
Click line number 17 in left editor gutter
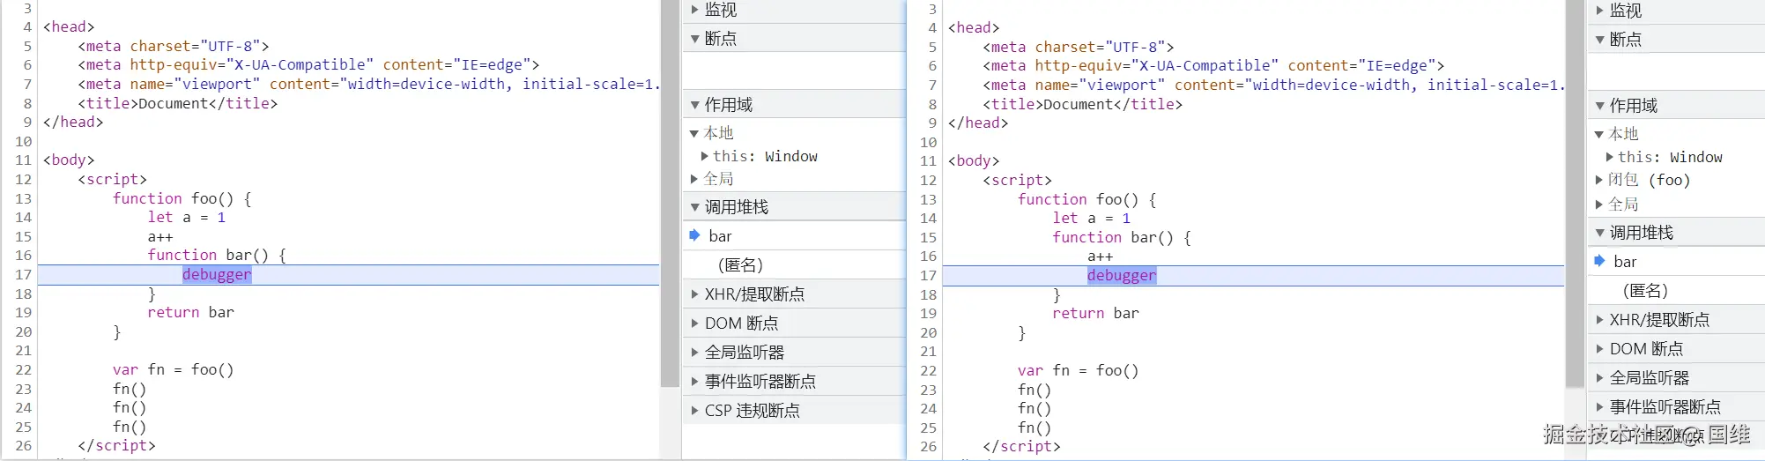click(24, 274)
